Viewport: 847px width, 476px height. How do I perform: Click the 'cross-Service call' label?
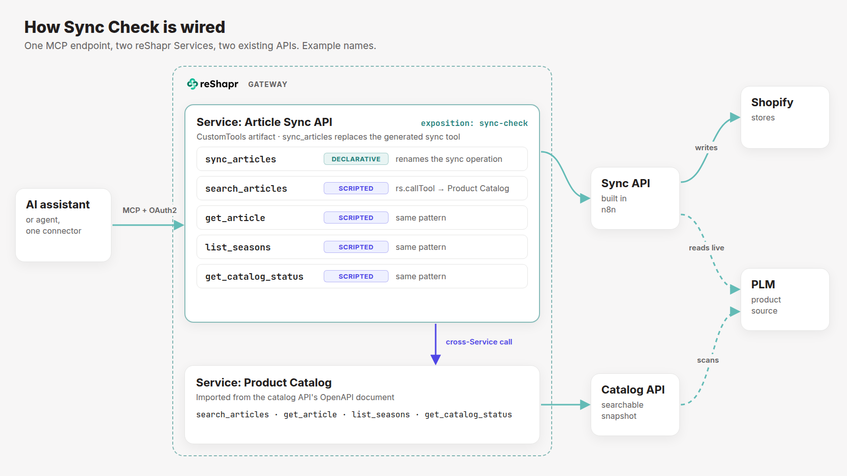click(479, 342)
